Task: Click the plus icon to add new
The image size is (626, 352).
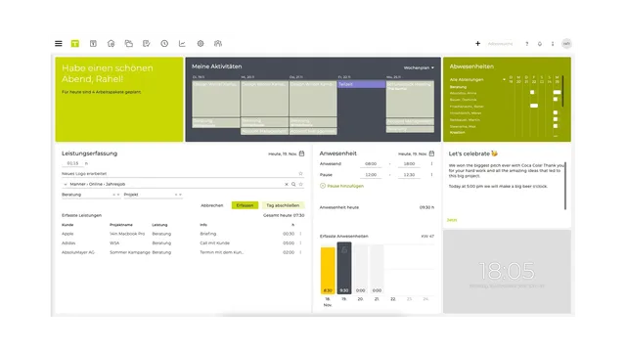Action: (x=477, y=43)
